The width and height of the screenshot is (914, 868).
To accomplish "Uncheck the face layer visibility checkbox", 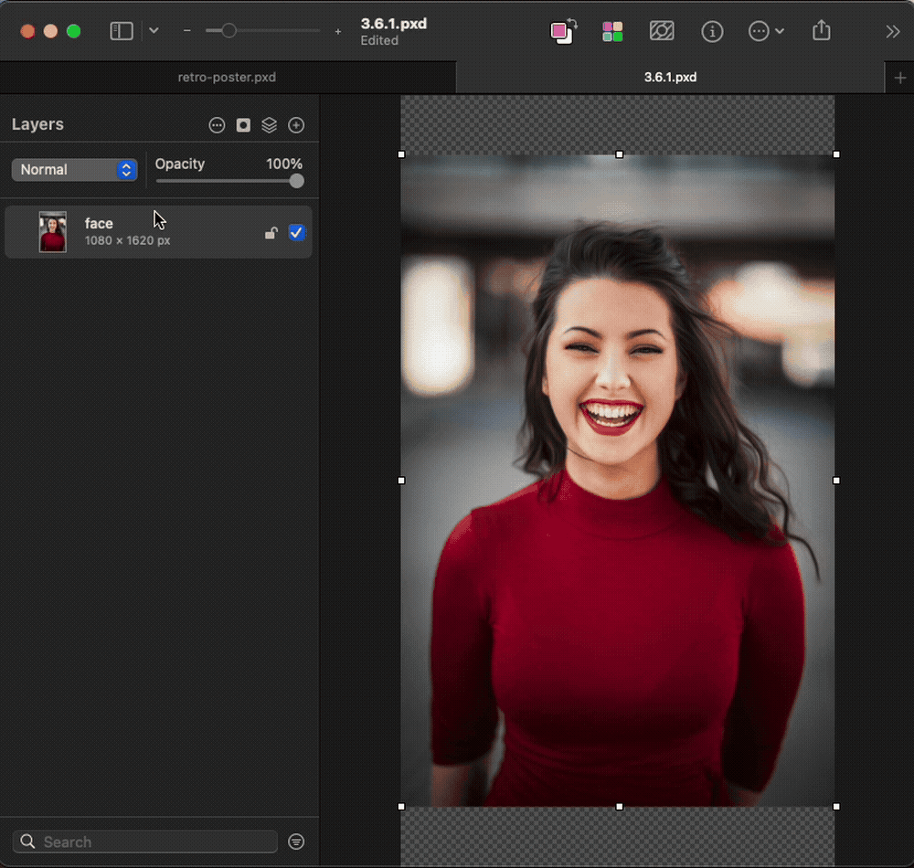I will 296,232.
